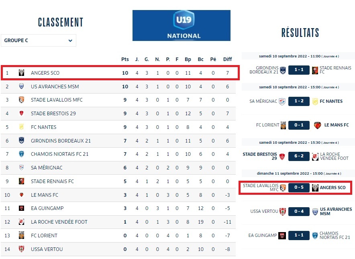Click the Stade Rennais FC crest in standings

click(x=22, y=182)
